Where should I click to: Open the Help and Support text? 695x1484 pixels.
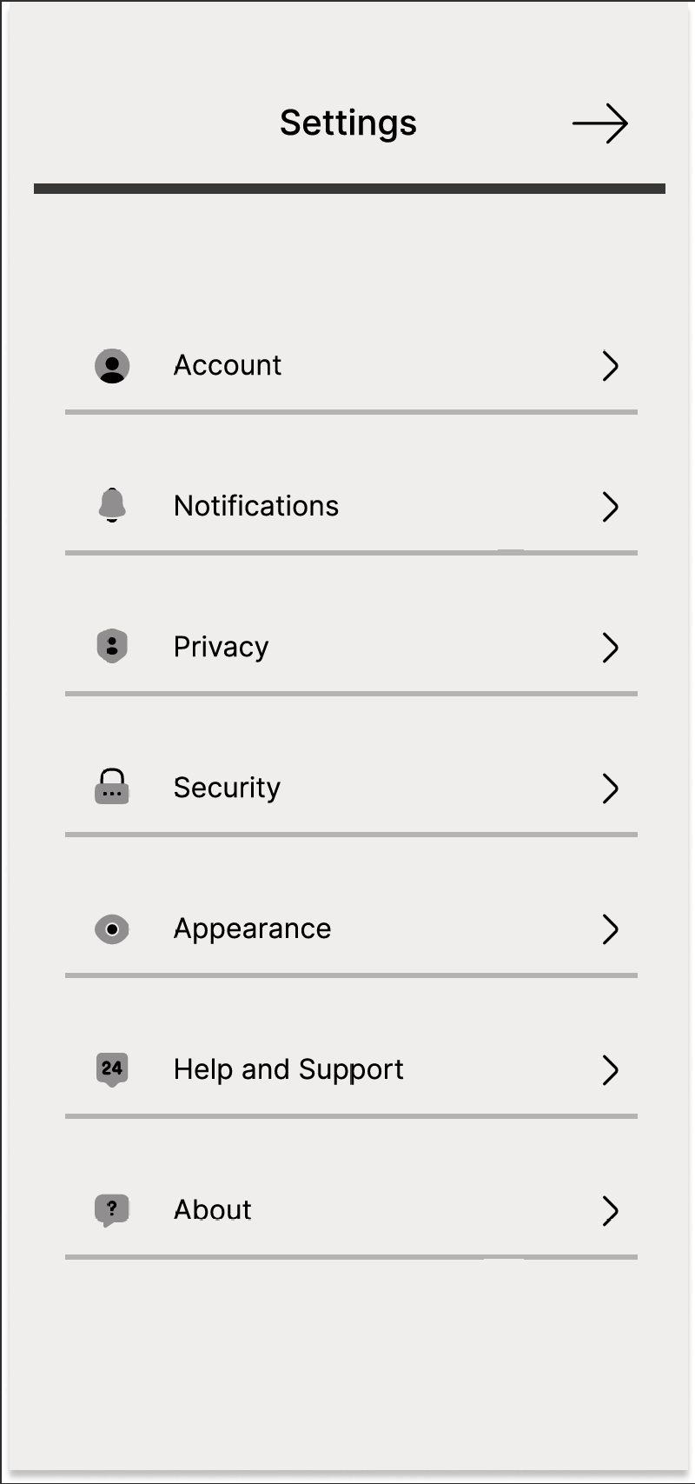click(288, 1069)
